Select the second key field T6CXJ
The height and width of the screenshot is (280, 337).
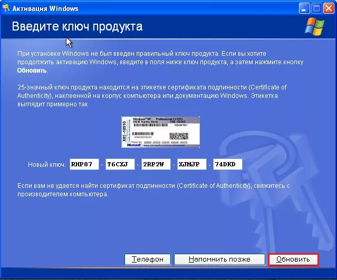tap(120, 164)
